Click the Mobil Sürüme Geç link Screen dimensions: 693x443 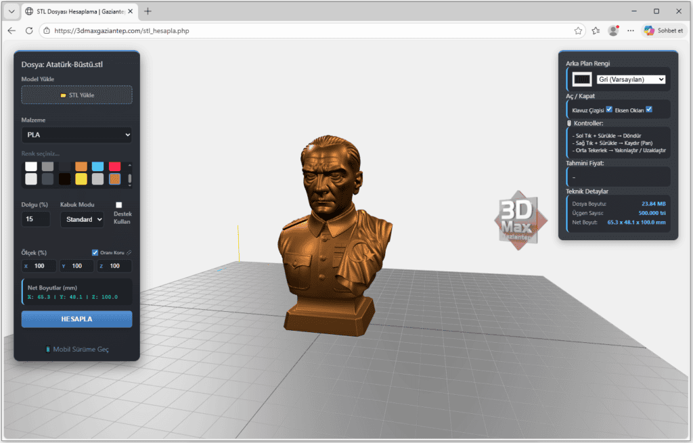[81, 350]
